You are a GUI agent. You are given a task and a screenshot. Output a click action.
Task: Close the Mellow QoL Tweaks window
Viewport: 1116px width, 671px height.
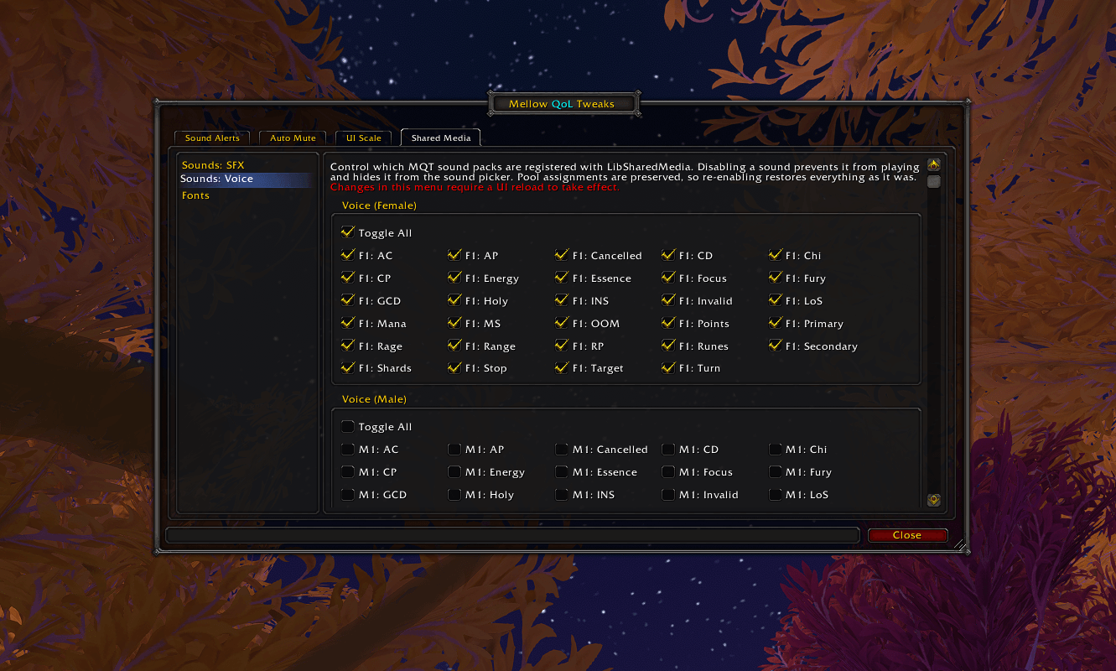(907, 535)
